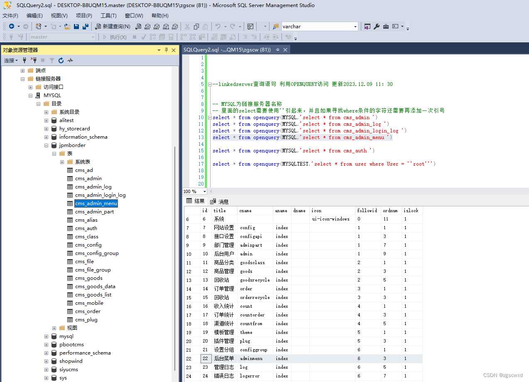Collapse the MYSQL linked server node
Screen dimensions: 529x382
point(30,95)
